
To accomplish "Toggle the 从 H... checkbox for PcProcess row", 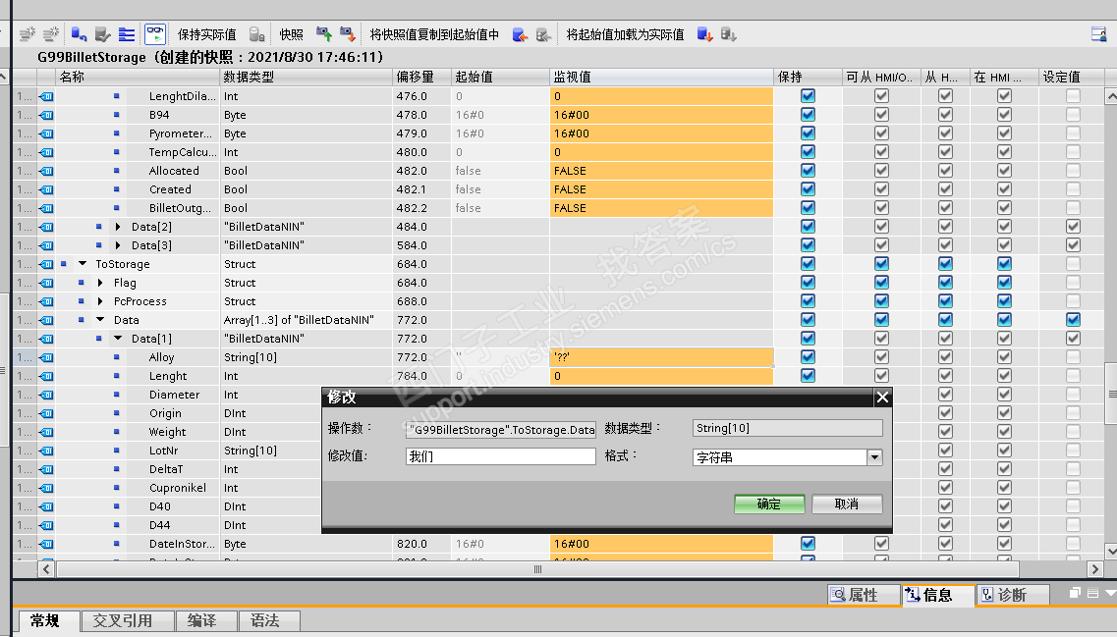I will coord(945,301).
